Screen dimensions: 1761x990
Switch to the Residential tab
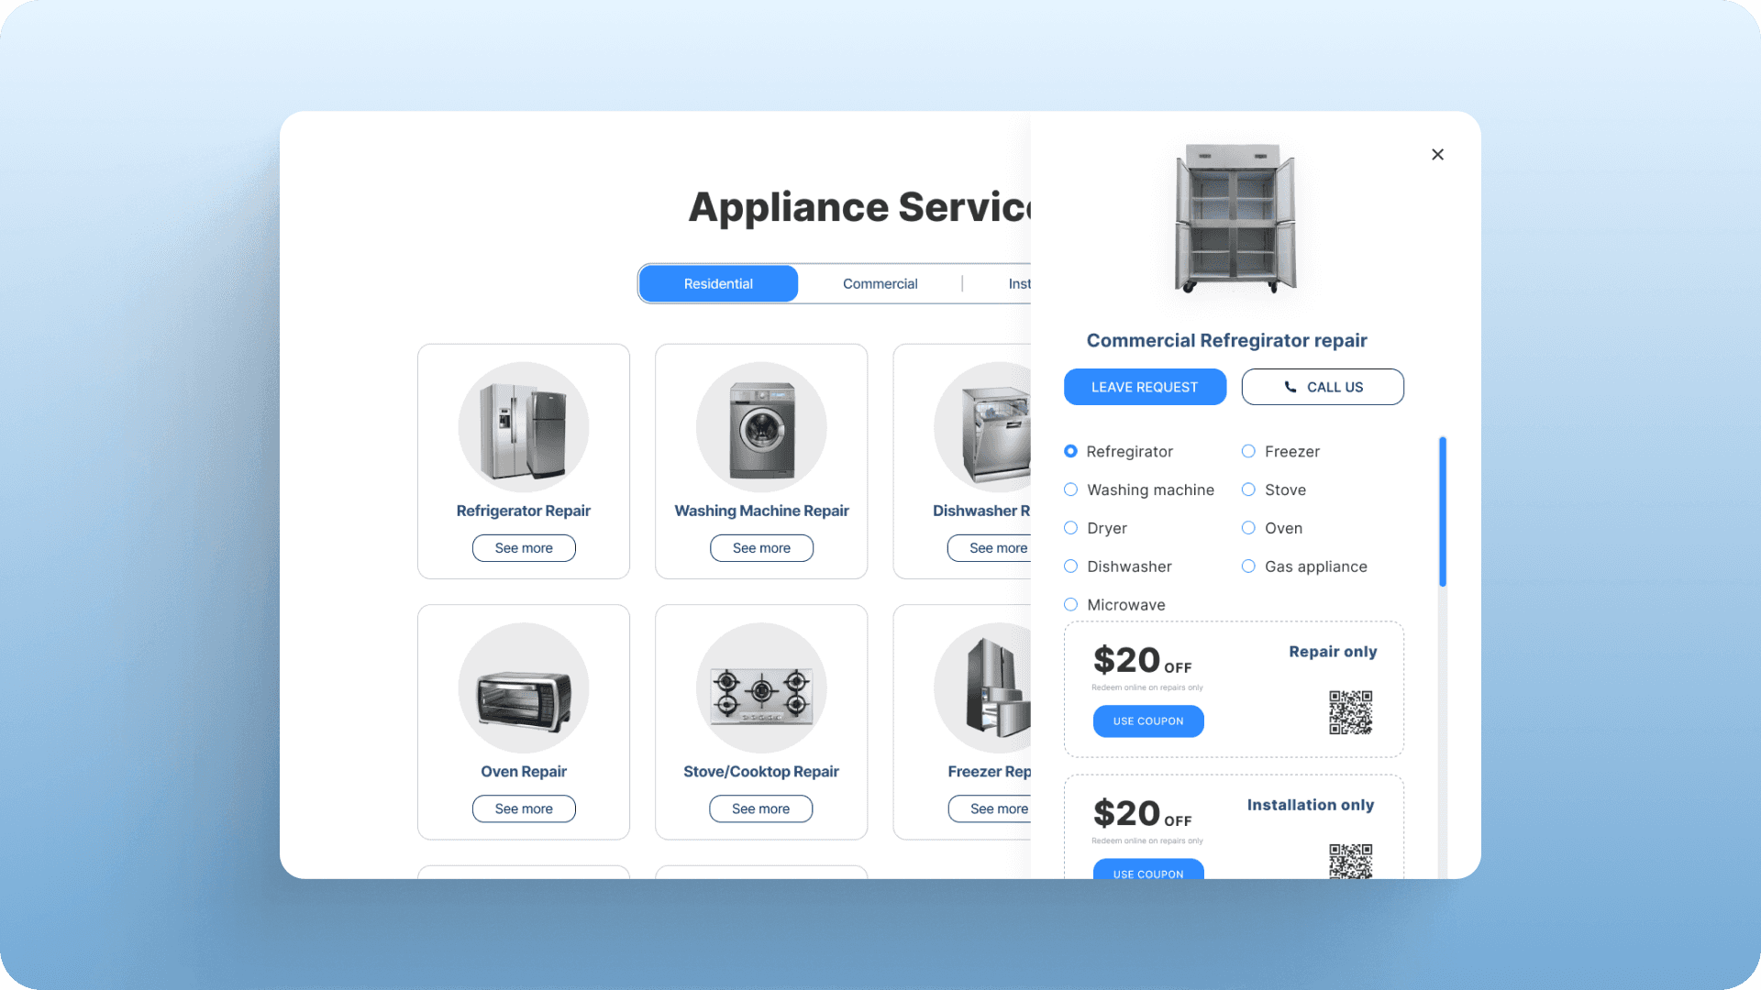pyautogui.click(x=718, y=284)
